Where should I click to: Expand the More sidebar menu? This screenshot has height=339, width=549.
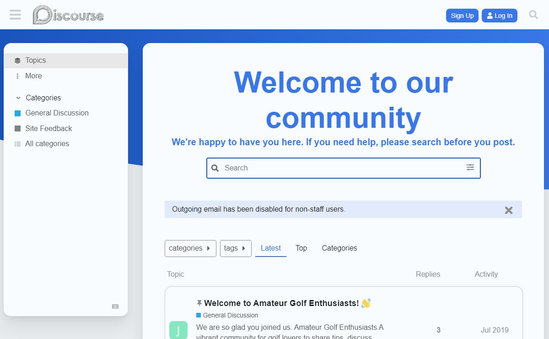tap(66, 76)
